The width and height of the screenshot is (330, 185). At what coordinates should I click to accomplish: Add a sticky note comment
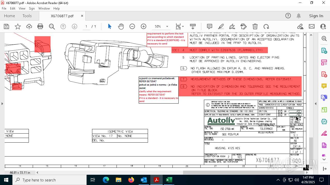pyautogui.click(x=210, y=26)
